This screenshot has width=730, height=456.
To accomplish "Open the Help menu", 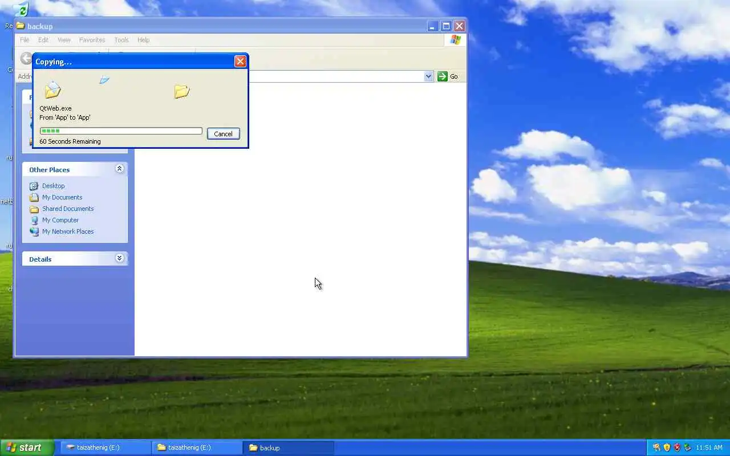I will pyautogui.click(x=143, y=40).
